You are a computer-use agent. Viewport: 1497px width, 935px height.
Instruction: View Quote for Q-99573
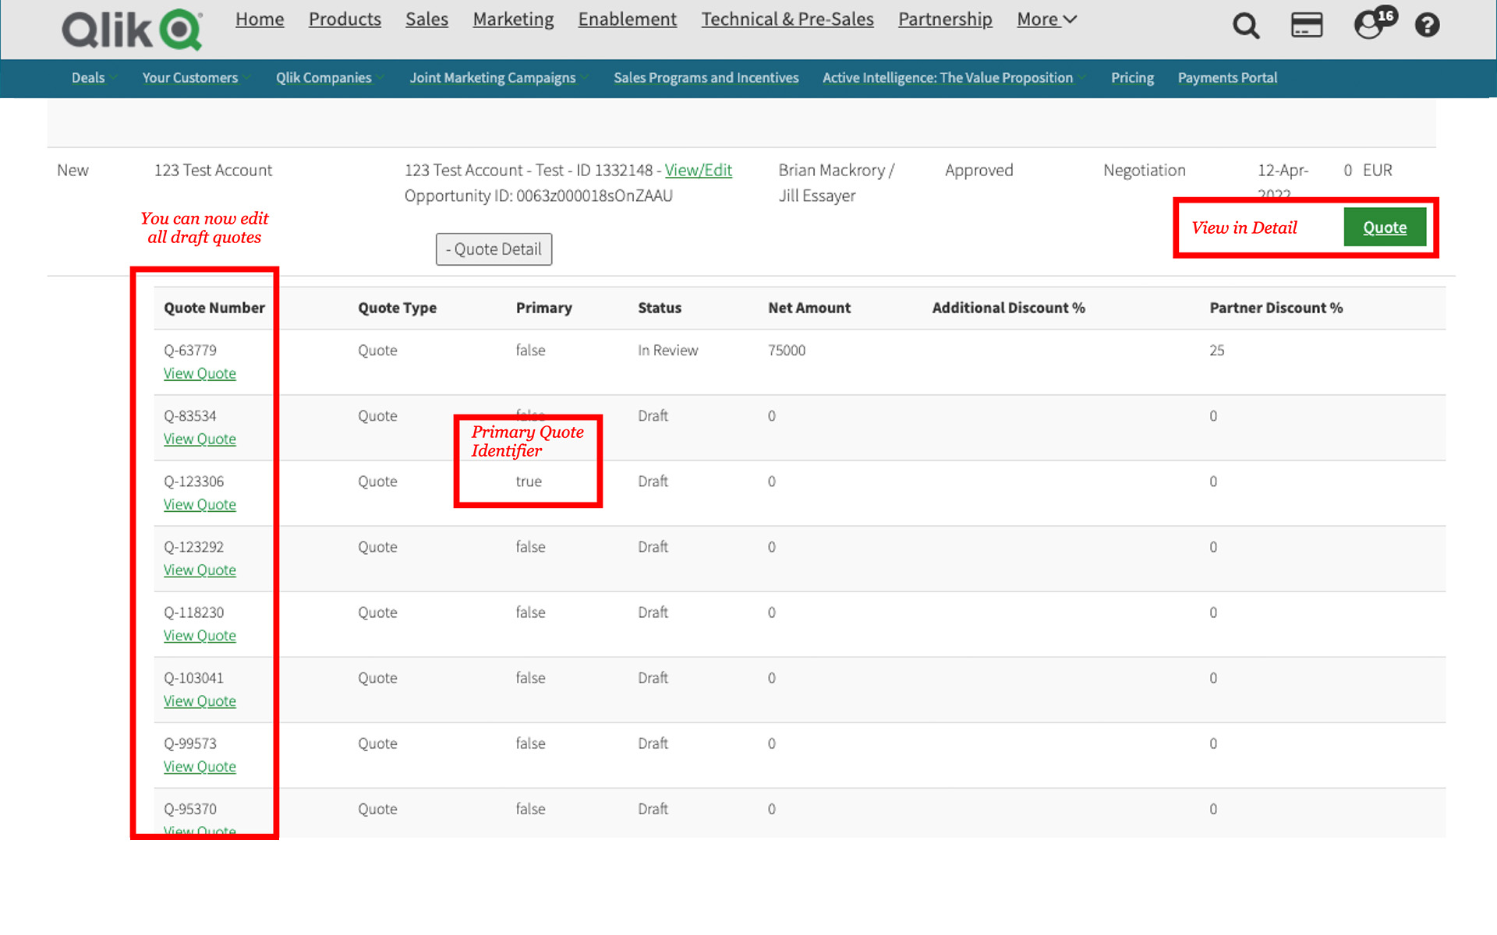click(200, 767)
